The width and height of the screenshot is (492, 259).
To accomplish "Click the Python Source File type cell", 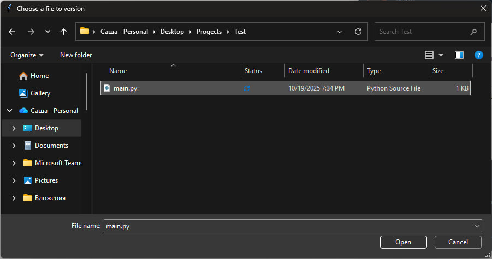I will click(x=394, y=88).
